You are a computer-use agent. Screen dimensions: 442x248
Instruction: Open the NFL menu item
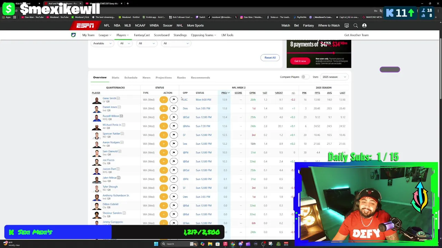click(107, 25)
